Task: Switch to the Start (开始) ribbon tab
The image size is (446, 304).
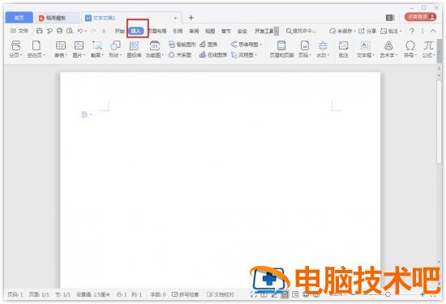Action: [119, 31]
